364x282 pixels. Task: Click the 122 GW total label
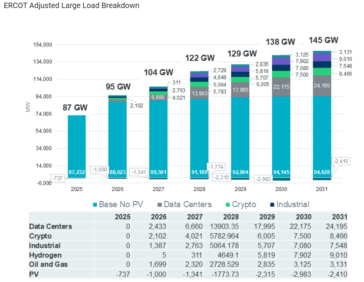[x=200, y=58]
